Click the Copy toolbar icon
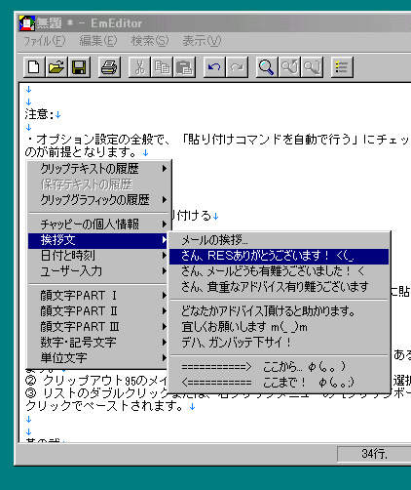Screen dimensions: 411x490 pyautogui.click(x=162, y=67)
